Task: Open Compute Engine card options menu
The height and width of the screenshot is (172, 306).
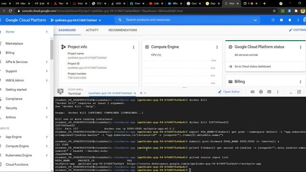Action: coord(217,47)
